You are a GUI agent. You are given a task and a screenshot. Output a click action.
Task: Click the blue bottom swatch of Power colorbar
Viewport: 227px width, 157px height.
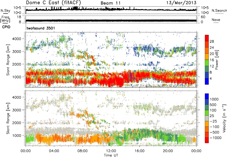pyautogui.click(x=207, y=81)
